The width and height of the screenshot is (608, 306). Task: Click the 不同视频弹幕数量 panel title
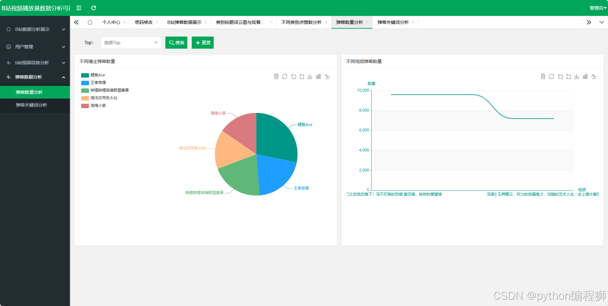click(x=364, y=61)
